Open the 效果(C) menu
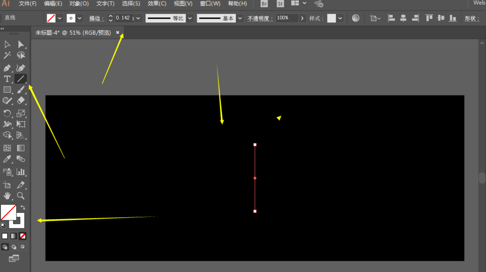 [157, 4]
